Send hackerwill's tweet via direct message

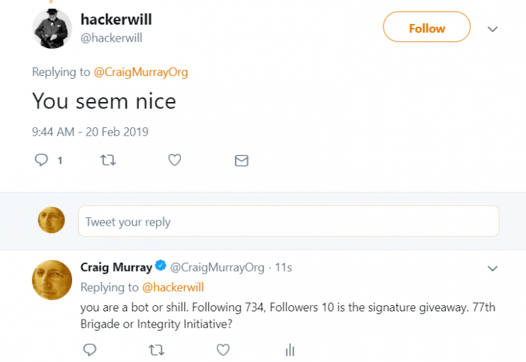[x=241, y=161]
